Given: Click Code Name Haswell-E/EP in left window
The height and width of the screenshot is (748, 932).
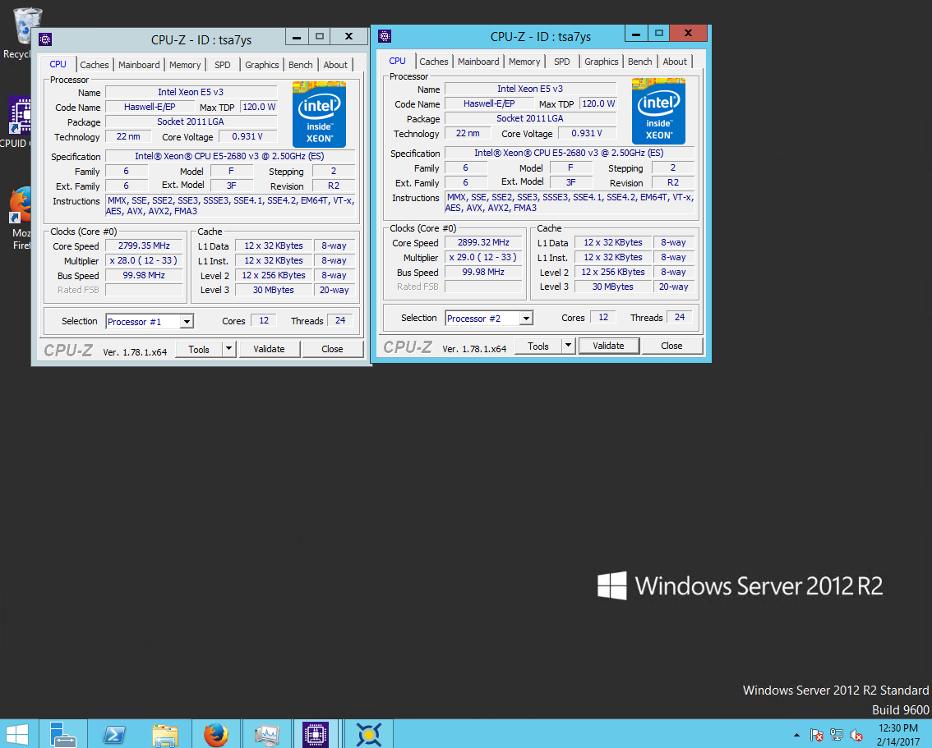Looking at the screenshot, I should pos(150,107).
